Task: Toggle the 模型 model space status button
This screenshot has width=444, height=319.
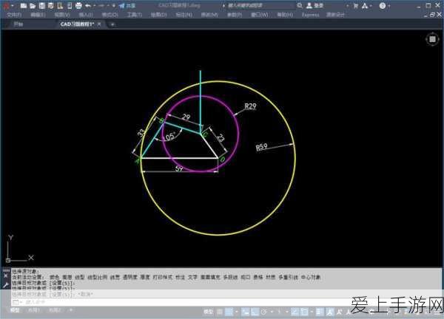Action: pos(208,312)
